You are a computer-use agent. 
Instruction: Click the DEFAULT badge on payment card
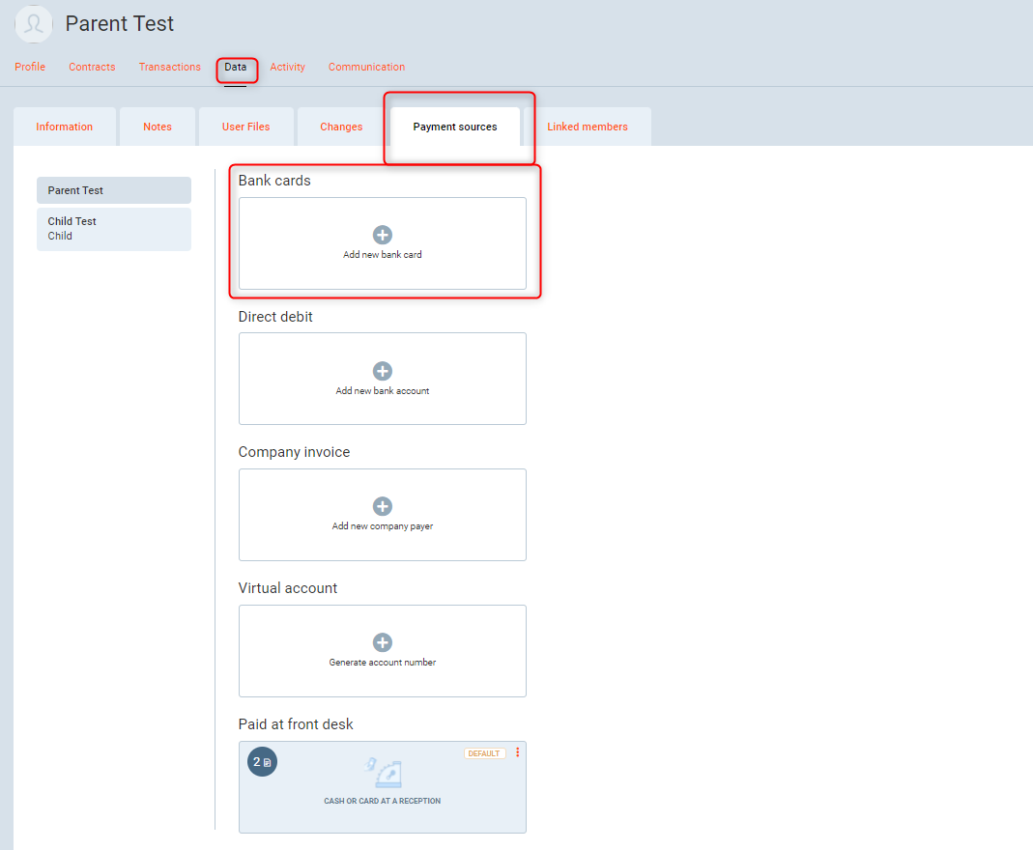pyautogui.click(x=484, y=753)
